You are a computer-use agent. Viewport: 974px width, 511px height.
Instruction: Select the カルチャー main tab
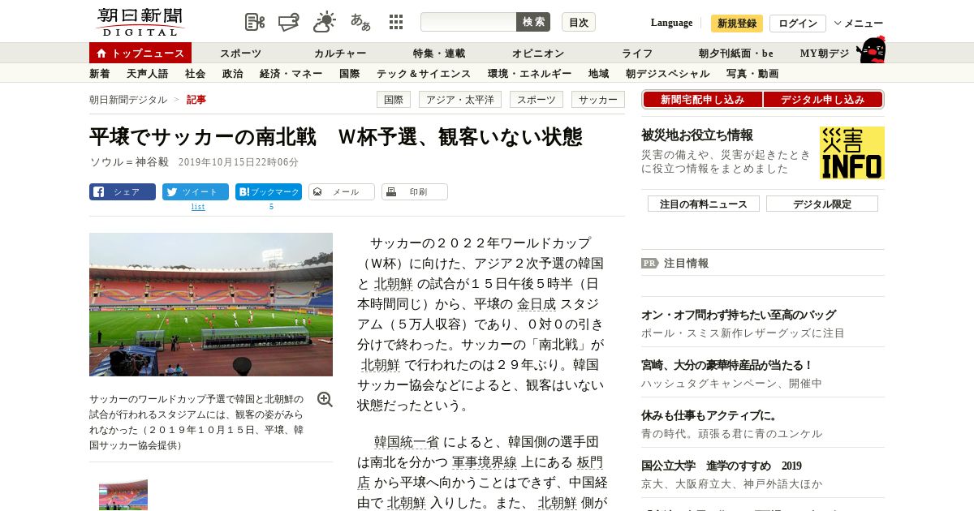(340, 54)
